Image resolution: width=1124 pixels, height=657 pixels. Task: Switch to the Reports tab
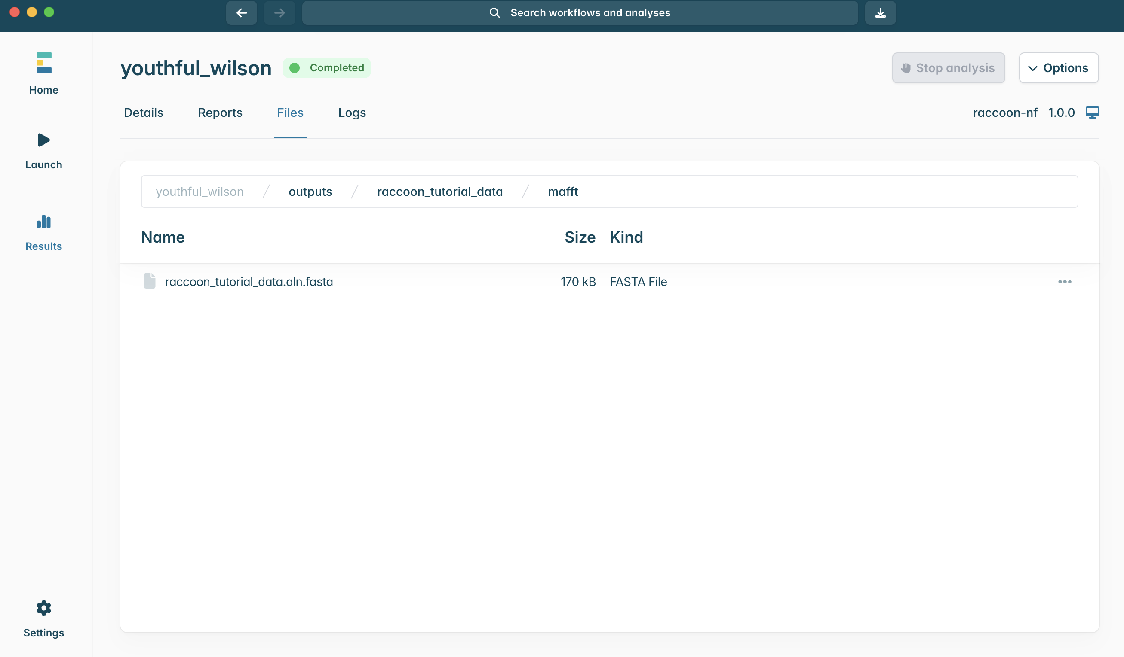(x=220, y=113)
